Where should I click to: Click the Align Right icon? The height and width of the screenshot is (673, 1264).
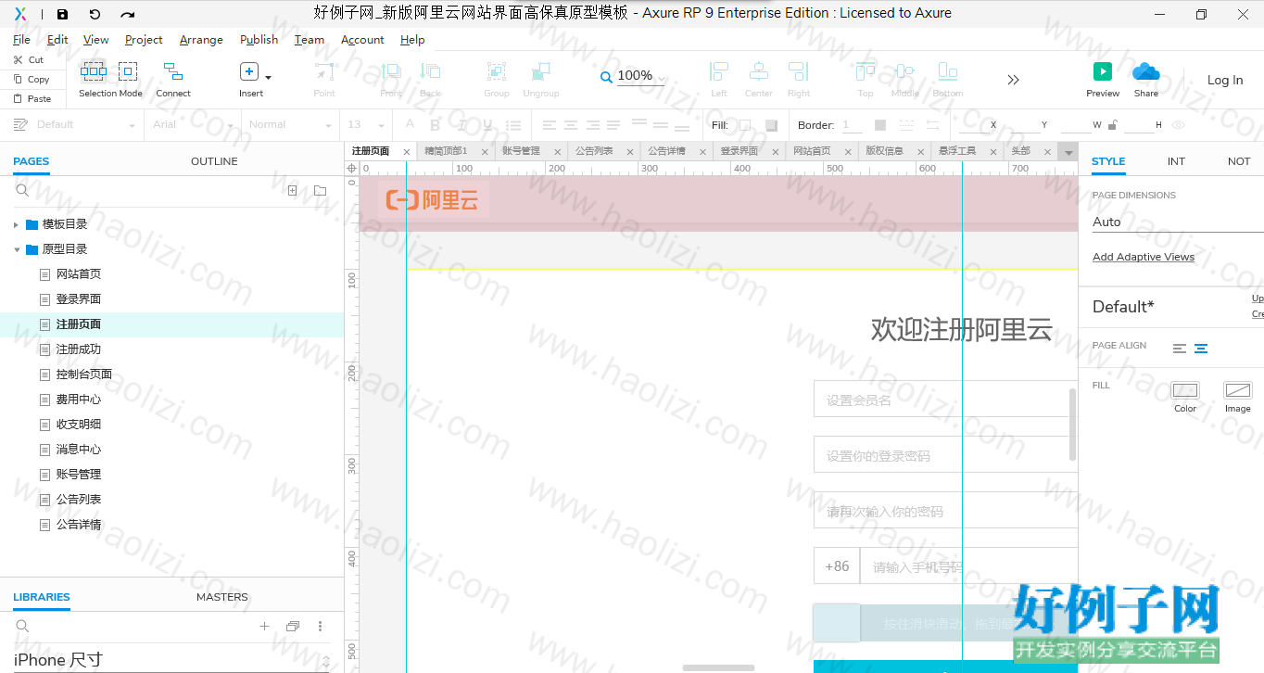[799, 71]
